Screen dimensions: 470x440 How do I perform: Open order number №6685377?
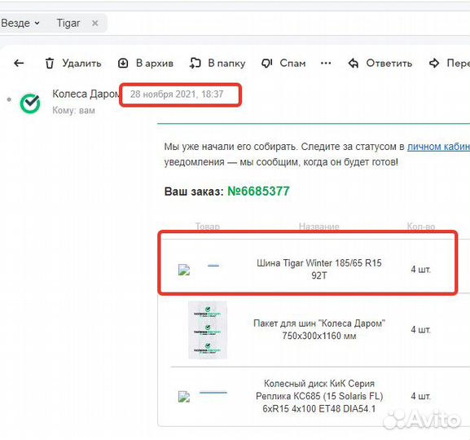tap(258, 191)
